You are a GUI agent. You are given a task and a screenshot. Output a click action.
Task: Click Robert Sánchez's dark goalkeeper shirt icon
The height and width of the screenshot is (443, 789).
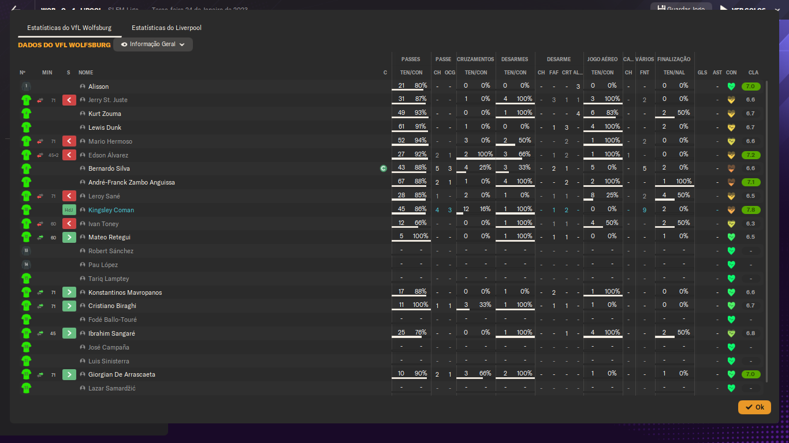coord(26,251)
